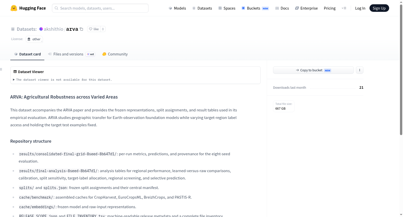View the like count of 0

pos(103,29)
